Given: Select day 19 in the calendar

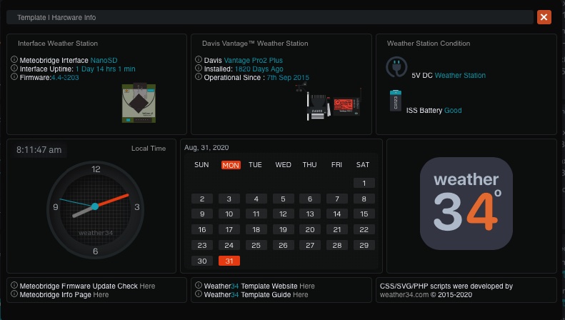Looking at the screenshot, I should (x=284, y=229).
